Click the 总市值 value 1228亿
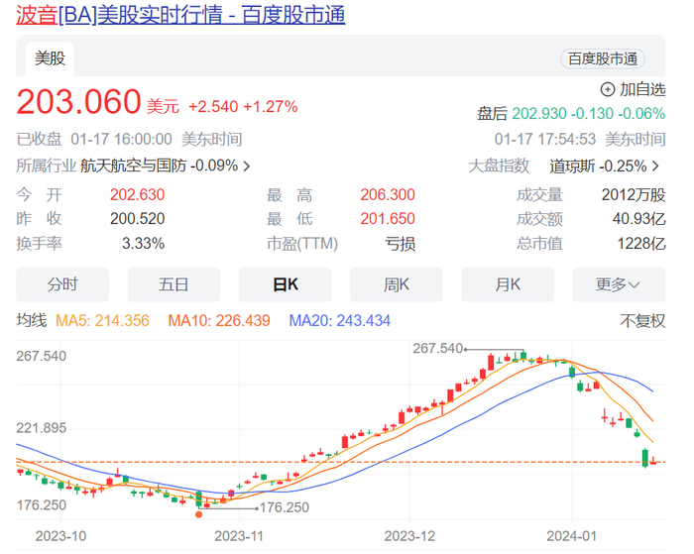The width and height of the screenshot is (694, 554). (x=641, y=244)
